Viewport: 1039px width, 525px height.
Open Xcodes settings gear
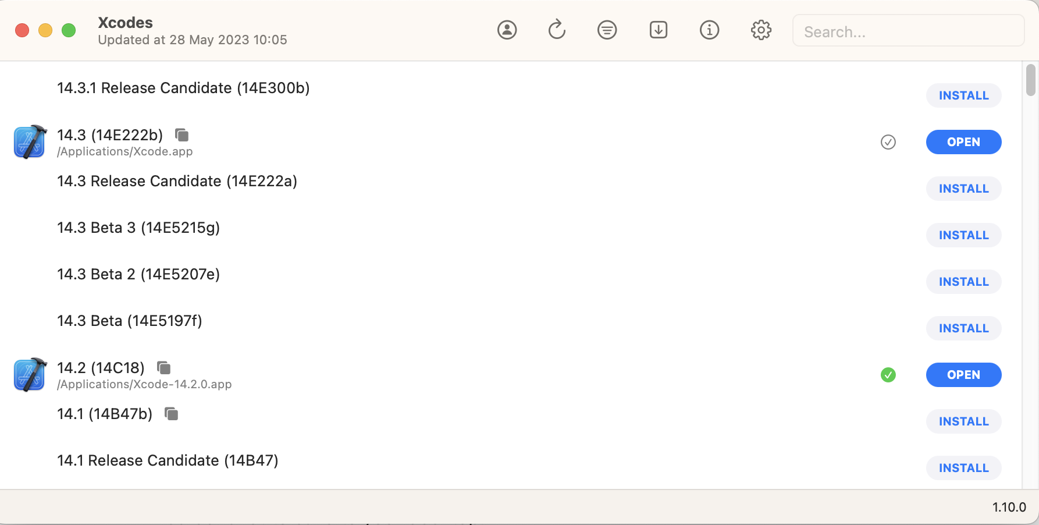tap(760, 30)
